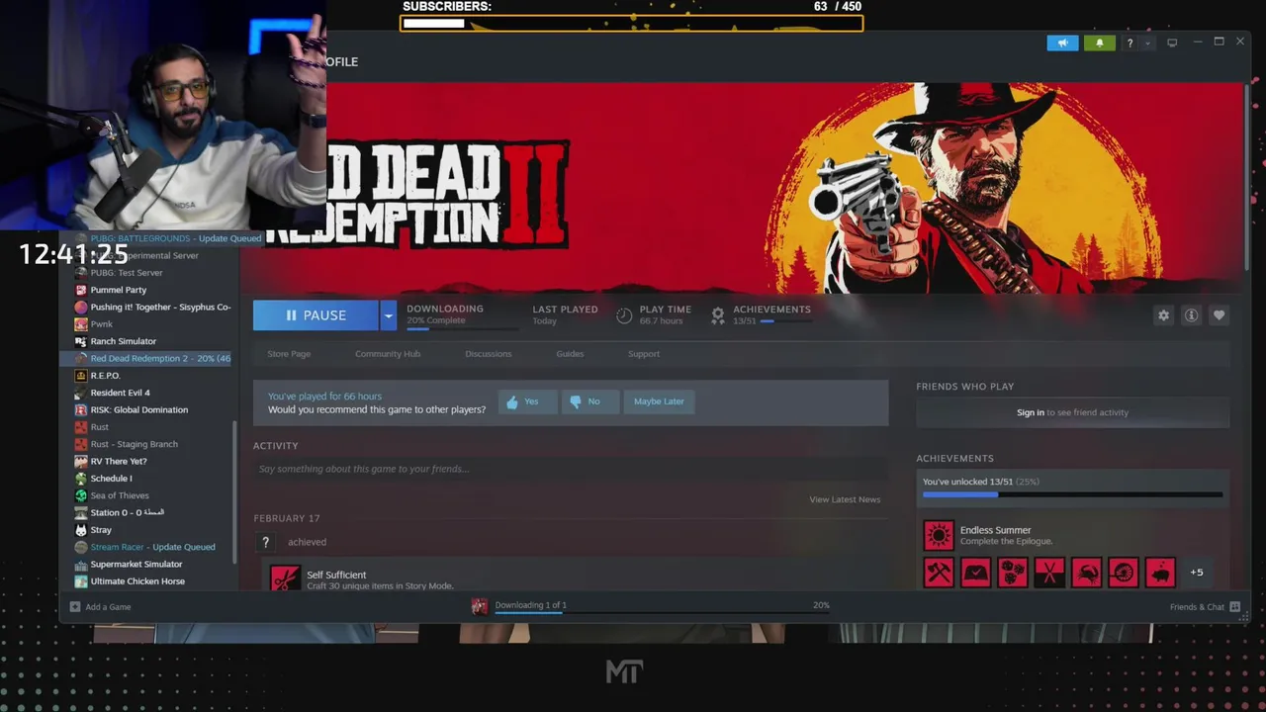The image size is (1266, 712).
Task: Open the Community Hub tab
Action: [x=388, y=354]
